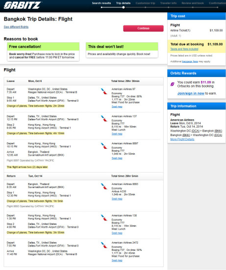Click the Trip cost panel header

point(197,16)
